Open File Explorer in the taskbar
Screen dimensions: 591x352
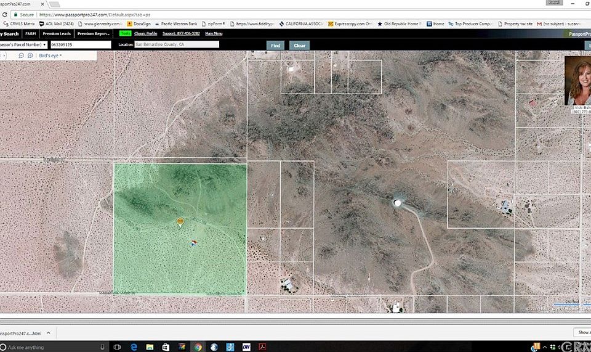[150, 347]
